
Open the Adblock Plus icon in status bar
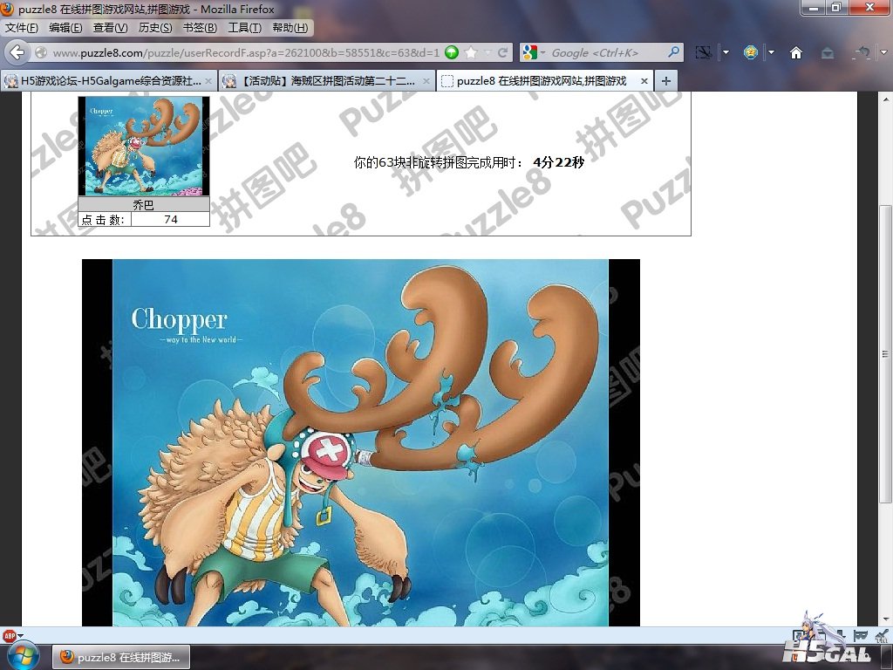coord(10,635)
